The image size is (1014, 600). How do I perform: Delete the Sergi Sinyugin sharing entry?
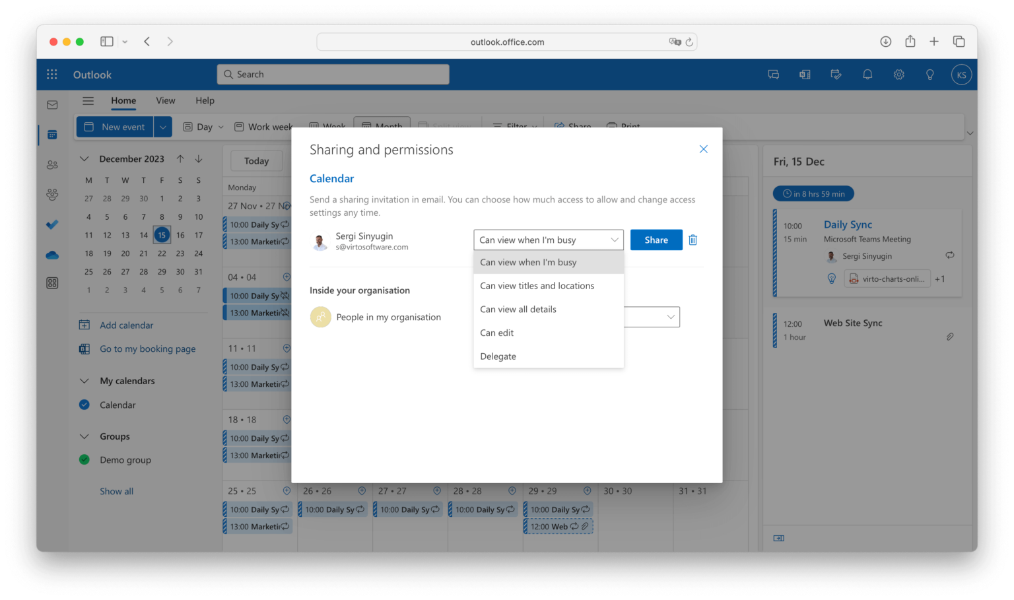point(693,240)
